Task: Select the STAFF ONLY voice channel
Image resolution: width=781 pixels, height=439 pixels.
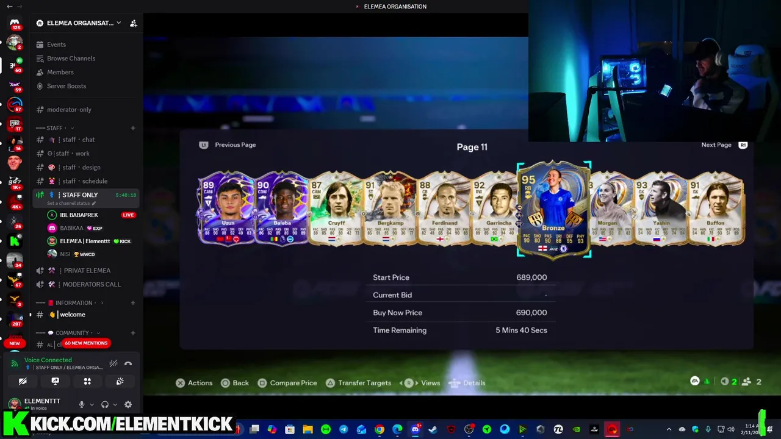Action: (85, 198)
